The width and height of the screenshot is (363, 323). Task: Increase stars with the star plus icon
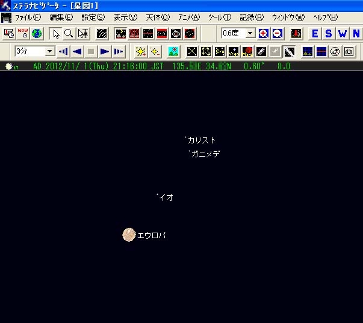coord(141,51)
